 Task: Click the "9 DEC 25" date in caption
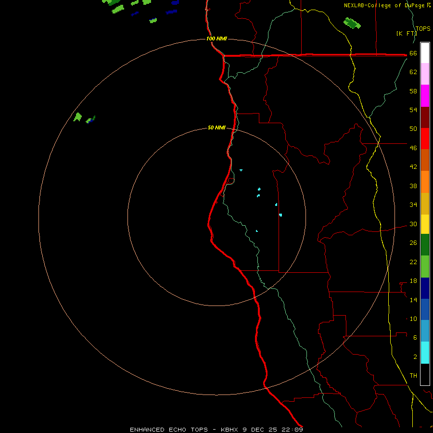(260, 430)
